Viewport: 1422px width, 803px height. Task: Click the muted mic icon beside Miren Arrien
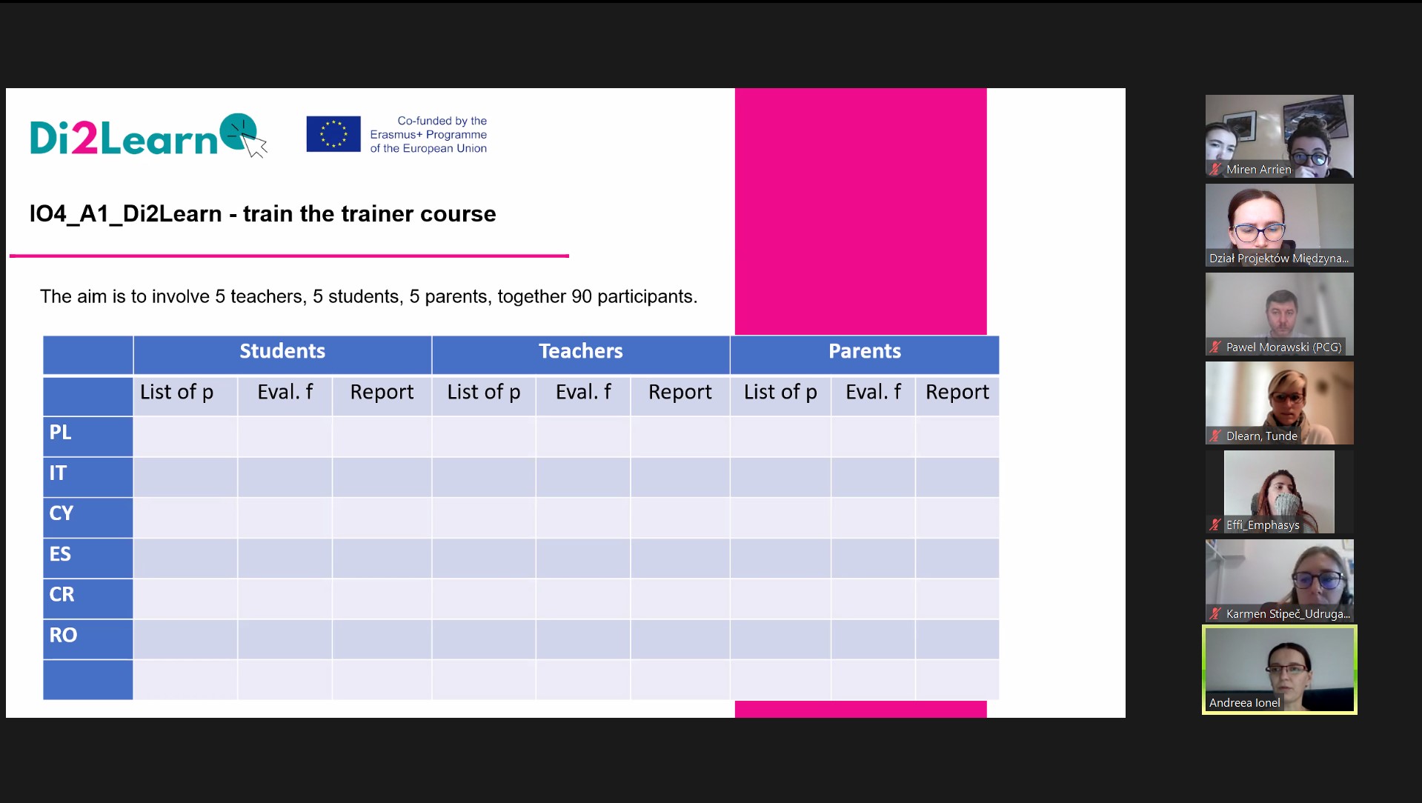point(1215,170)
